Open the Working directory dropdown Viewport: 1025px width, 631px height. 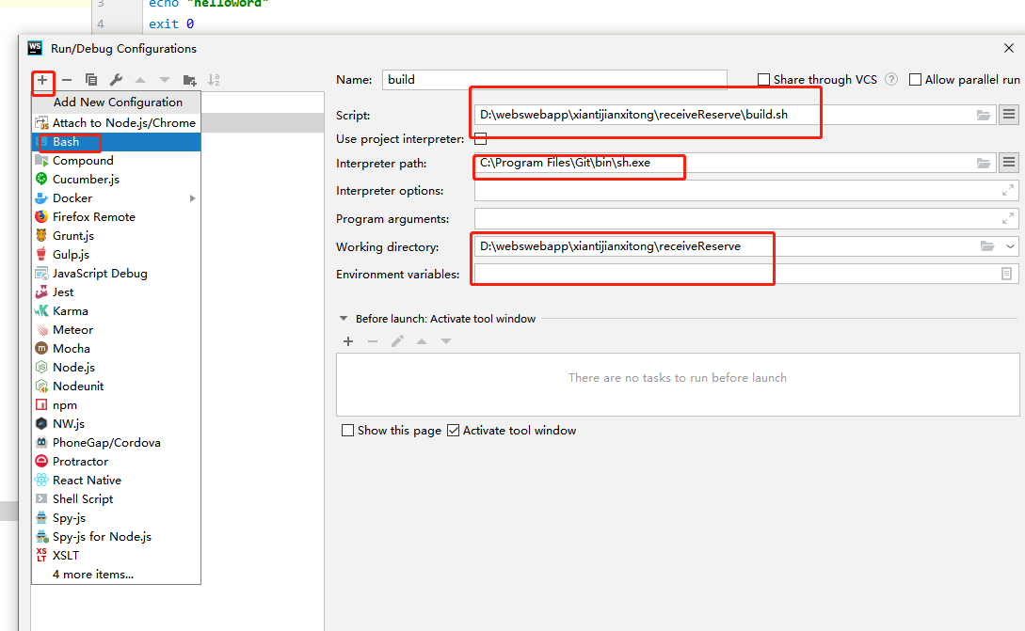click(x=1008, y=246)
